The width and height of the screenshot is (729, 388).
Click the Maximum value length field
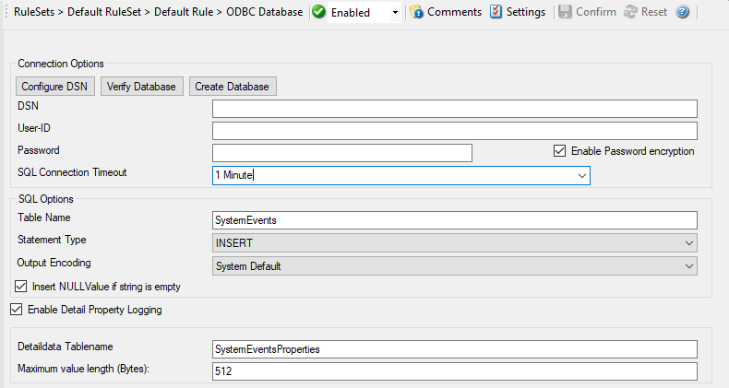[454, 371]
